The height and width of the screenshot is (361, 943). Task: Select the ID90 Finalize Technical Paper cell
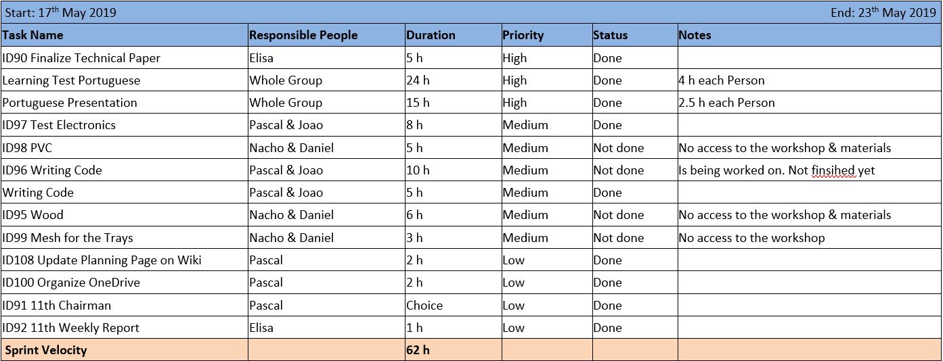coord(81,58)
